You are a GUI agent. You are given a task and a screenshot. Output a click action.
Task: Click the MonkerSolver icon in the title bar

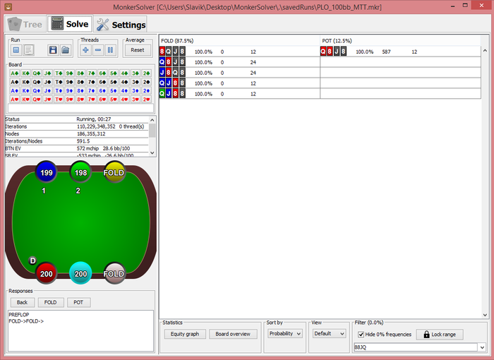click(x=8, y=6)
